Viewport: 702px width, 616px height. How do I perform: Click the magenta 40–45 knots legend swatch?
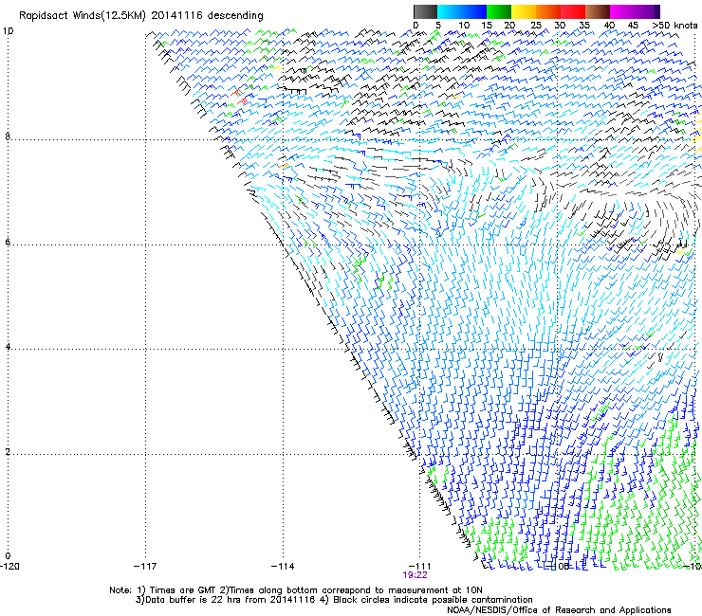(622, 11)
